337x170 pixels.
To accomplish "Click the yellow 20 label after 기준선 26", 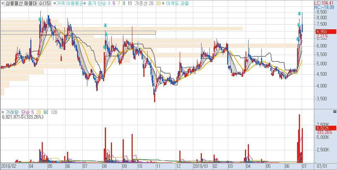I will click(x=159, y=4).
